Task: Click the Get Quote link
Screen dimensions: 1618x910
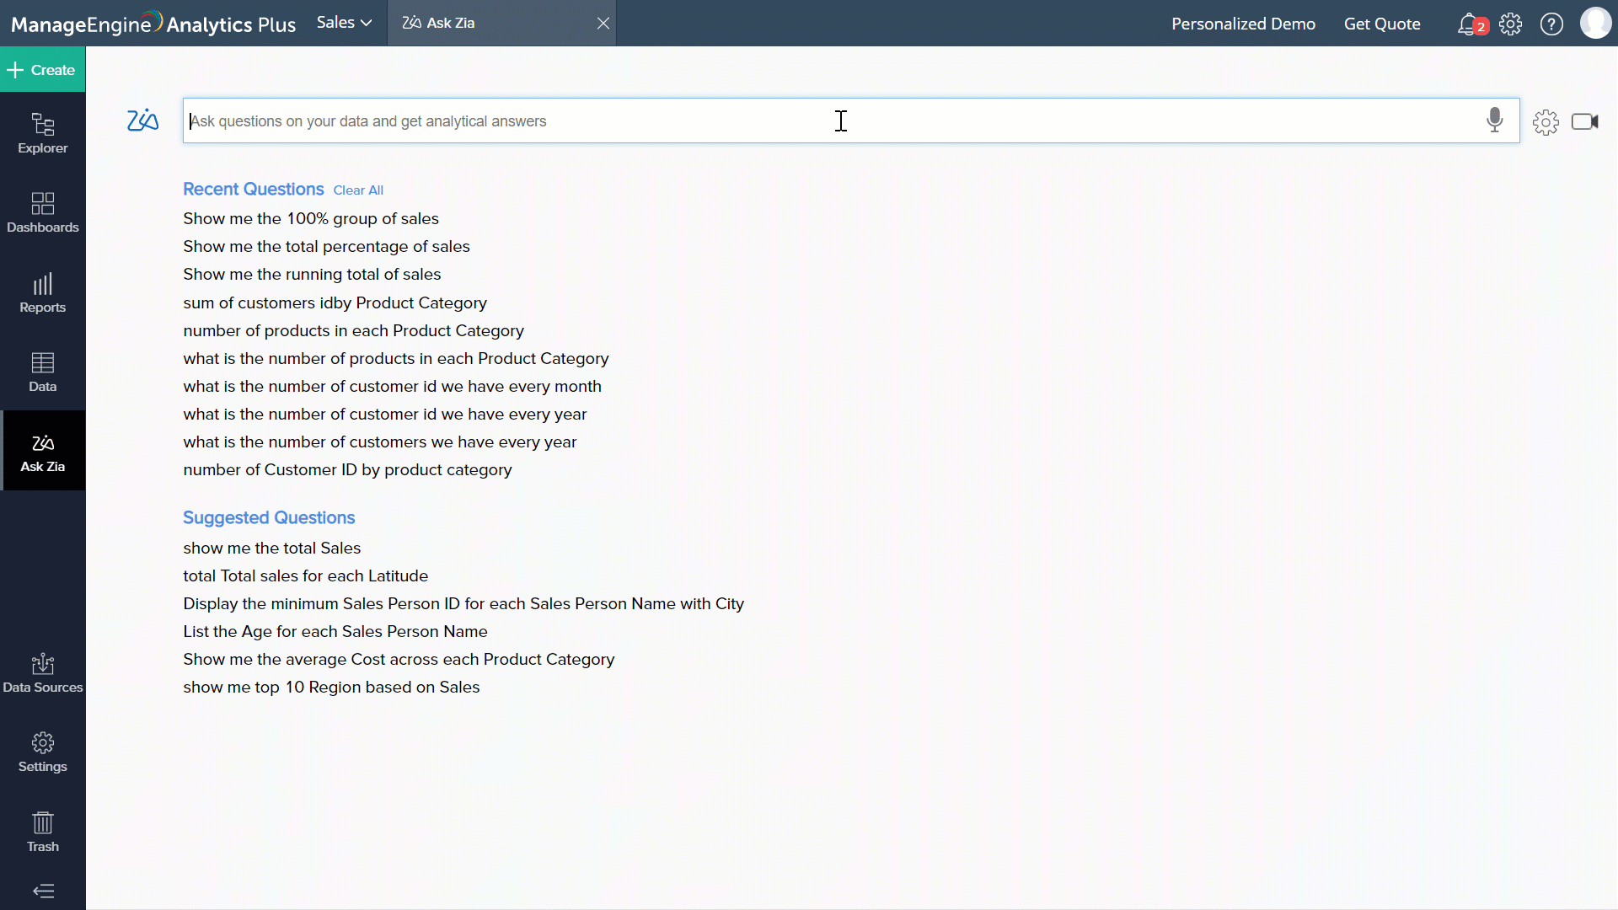Action: coord(1382,24)
